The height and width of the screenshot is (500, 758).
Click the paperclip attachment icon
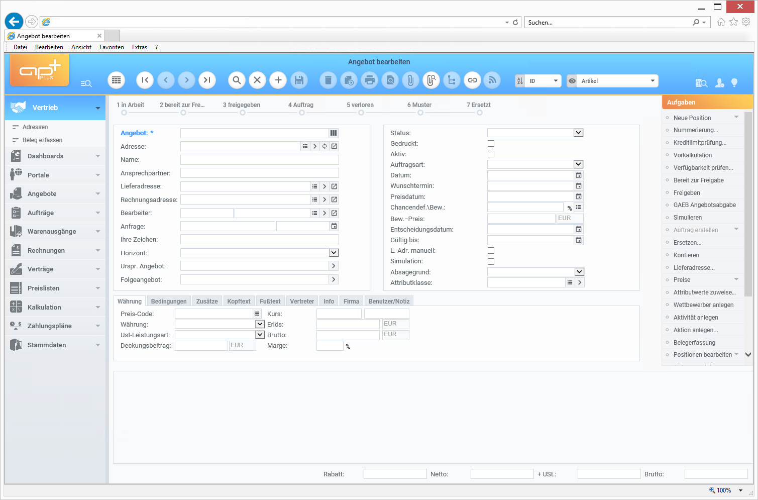(x=410, y=80)
